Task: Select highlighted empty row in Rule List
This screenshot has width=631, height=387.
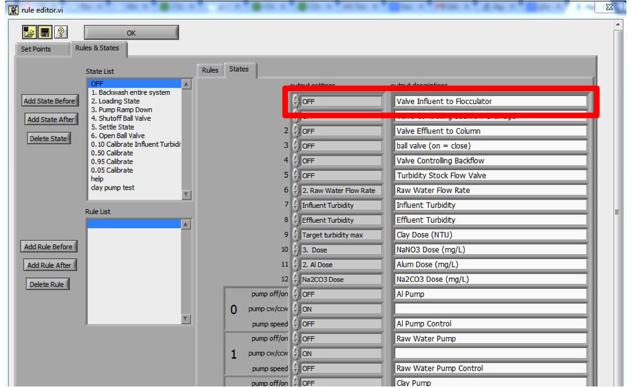Action: [x=134, y=224]
